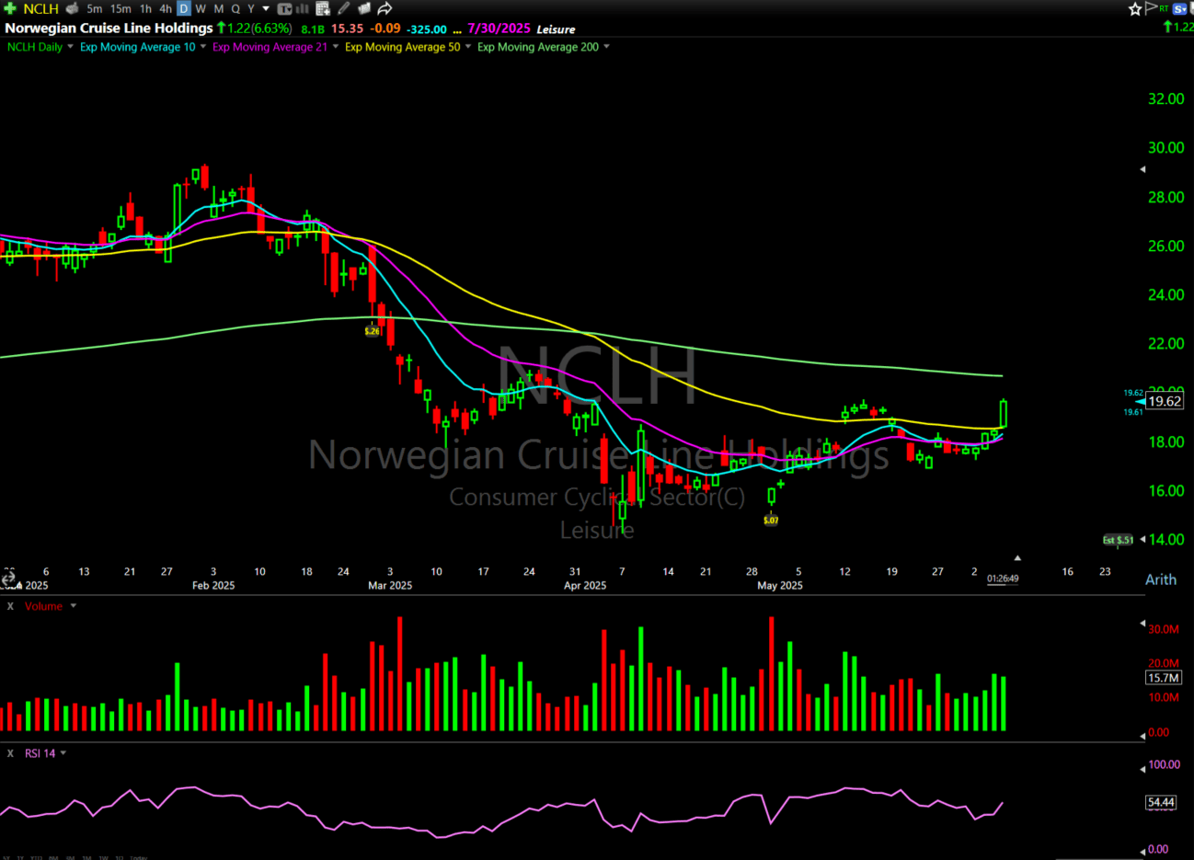
Task: Click the triangle marker above the time axis
Action: pyautogui.click(x=1017, y=557)
